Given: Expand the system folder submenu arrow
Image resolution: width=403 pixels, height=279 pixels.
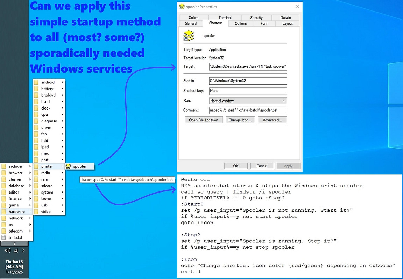Looking at the screenshot, I should pos(62,192).
